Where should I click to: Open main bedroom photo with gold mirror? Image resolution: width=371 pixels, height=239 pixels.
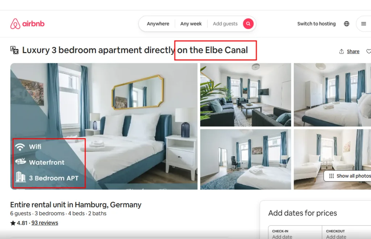click(x=104, y=126)
